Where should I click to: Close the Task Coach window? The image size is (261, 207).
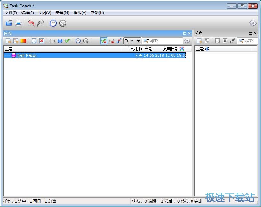click(x=253, y=6)
